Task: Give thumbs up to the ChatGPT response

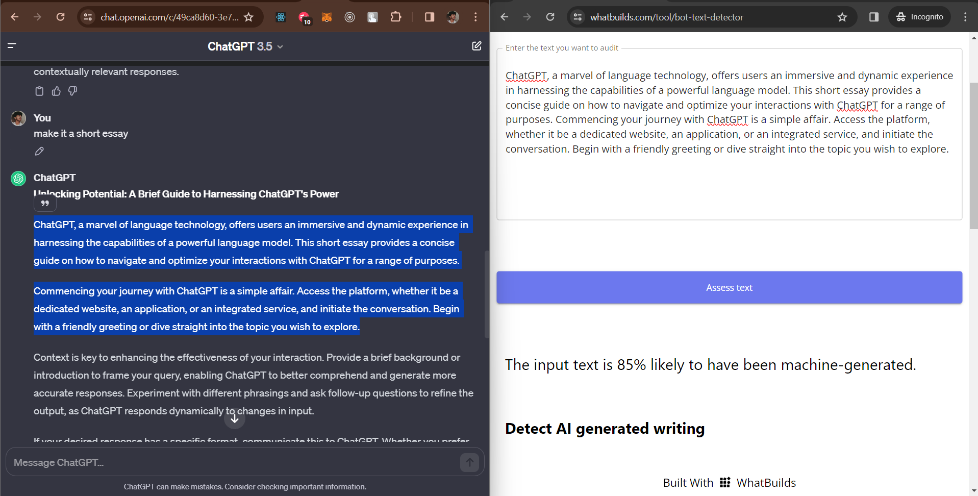Action: (56, 91)
